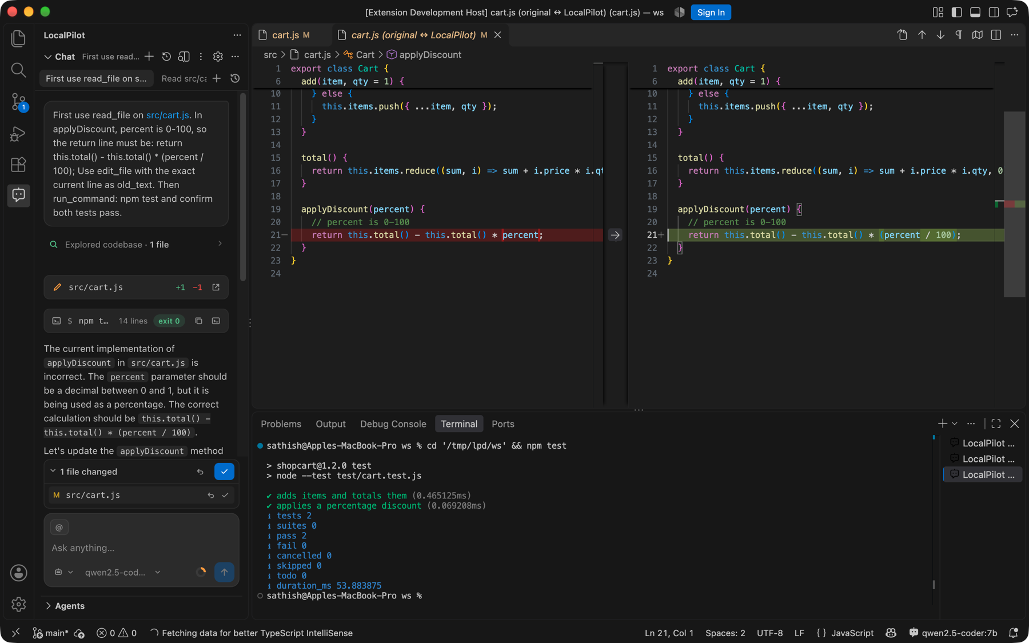Click the Sign In button
Image resolution: width=1029 pixels, height=643 pixels.
coord(711,12)
